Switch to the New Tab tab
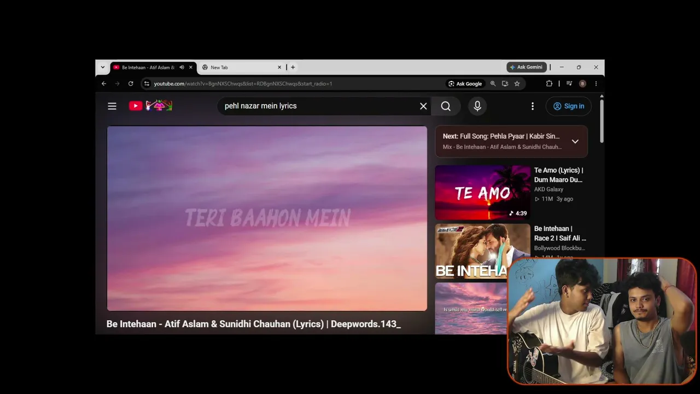Image resolution: width=700 pixels, height=394 pixels. (x=241, y=67)
